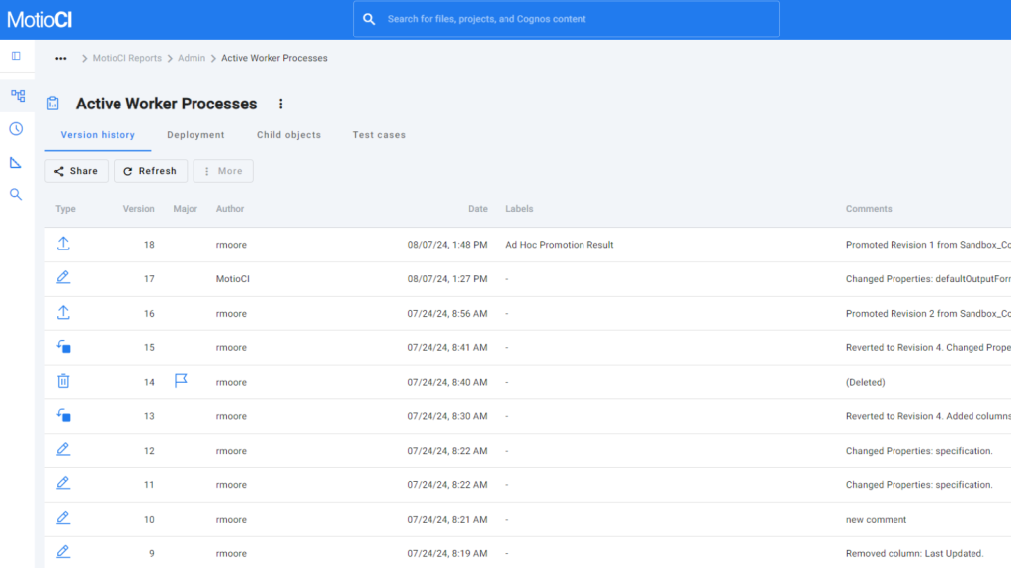Viewport: 1011px width, 568px height.
Task: Select date 07/24/24, 8:41 AM
Action: (447, 348)
